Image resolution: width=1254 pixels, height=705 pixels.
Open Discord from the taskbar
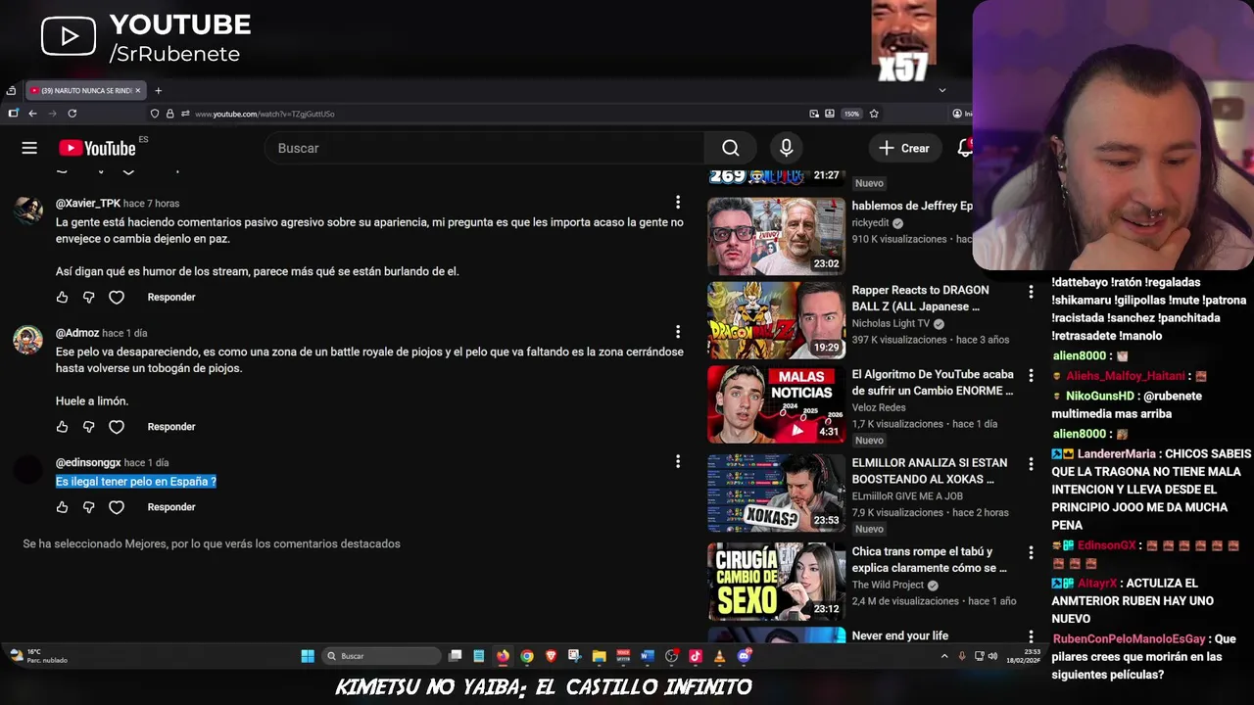[x=744, y=656]
